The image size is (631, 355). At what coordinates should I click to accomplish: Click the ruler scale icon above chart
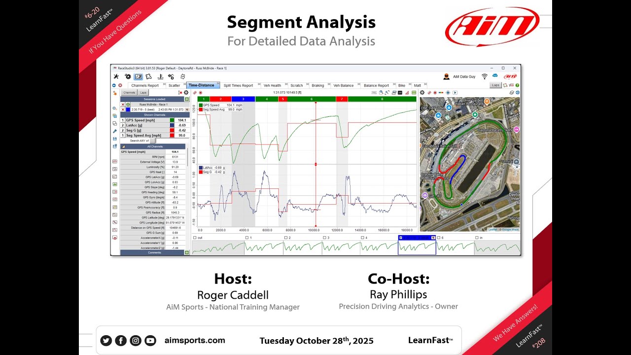(x=374, y=93)
